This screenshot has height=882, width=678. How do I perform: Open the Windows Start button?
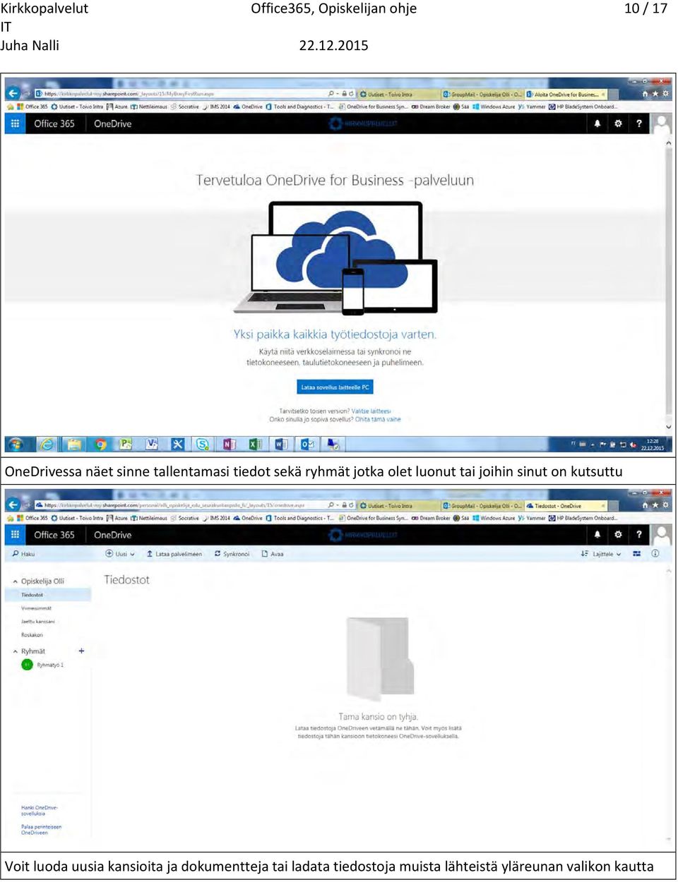(x=16, y=444)
